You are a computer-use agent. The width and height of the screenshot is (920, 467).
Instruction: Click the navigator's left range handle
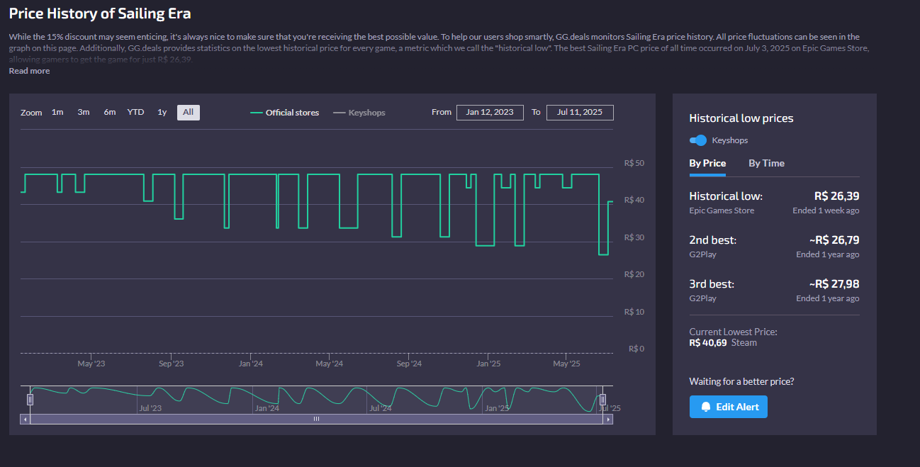tap(30, 399)
